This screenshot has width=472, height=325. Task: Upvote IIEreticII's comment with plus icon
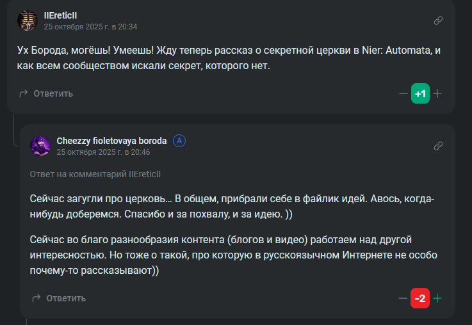coord(437,93)
